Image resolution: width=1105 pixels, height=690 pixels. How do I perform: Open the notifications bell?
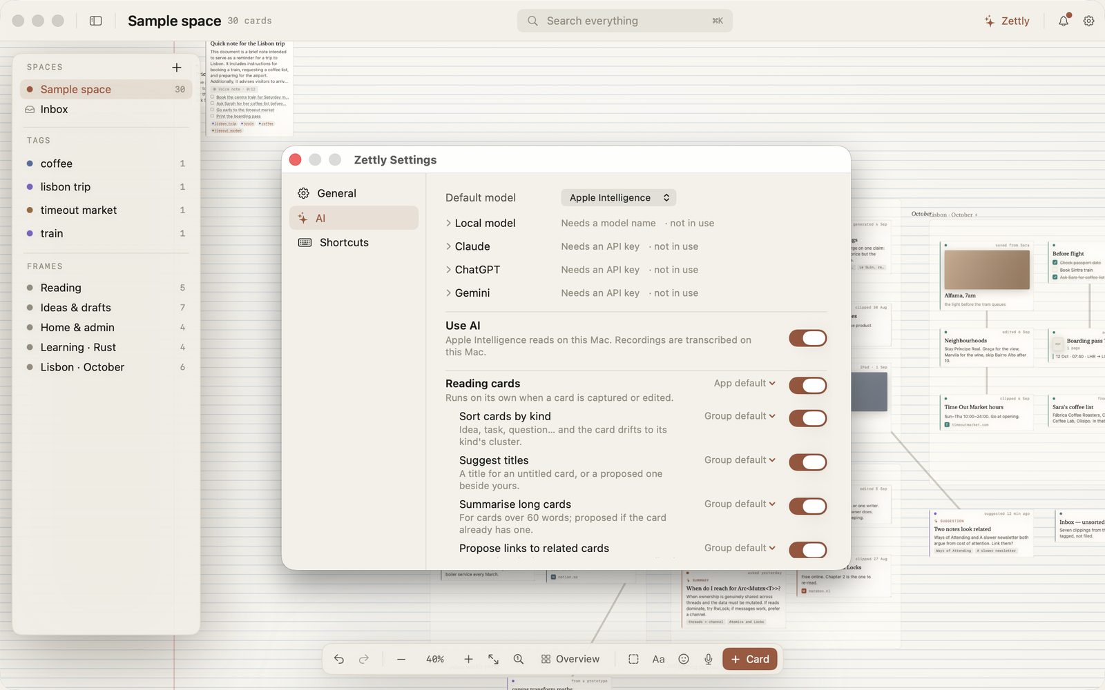click(1064, 21)
